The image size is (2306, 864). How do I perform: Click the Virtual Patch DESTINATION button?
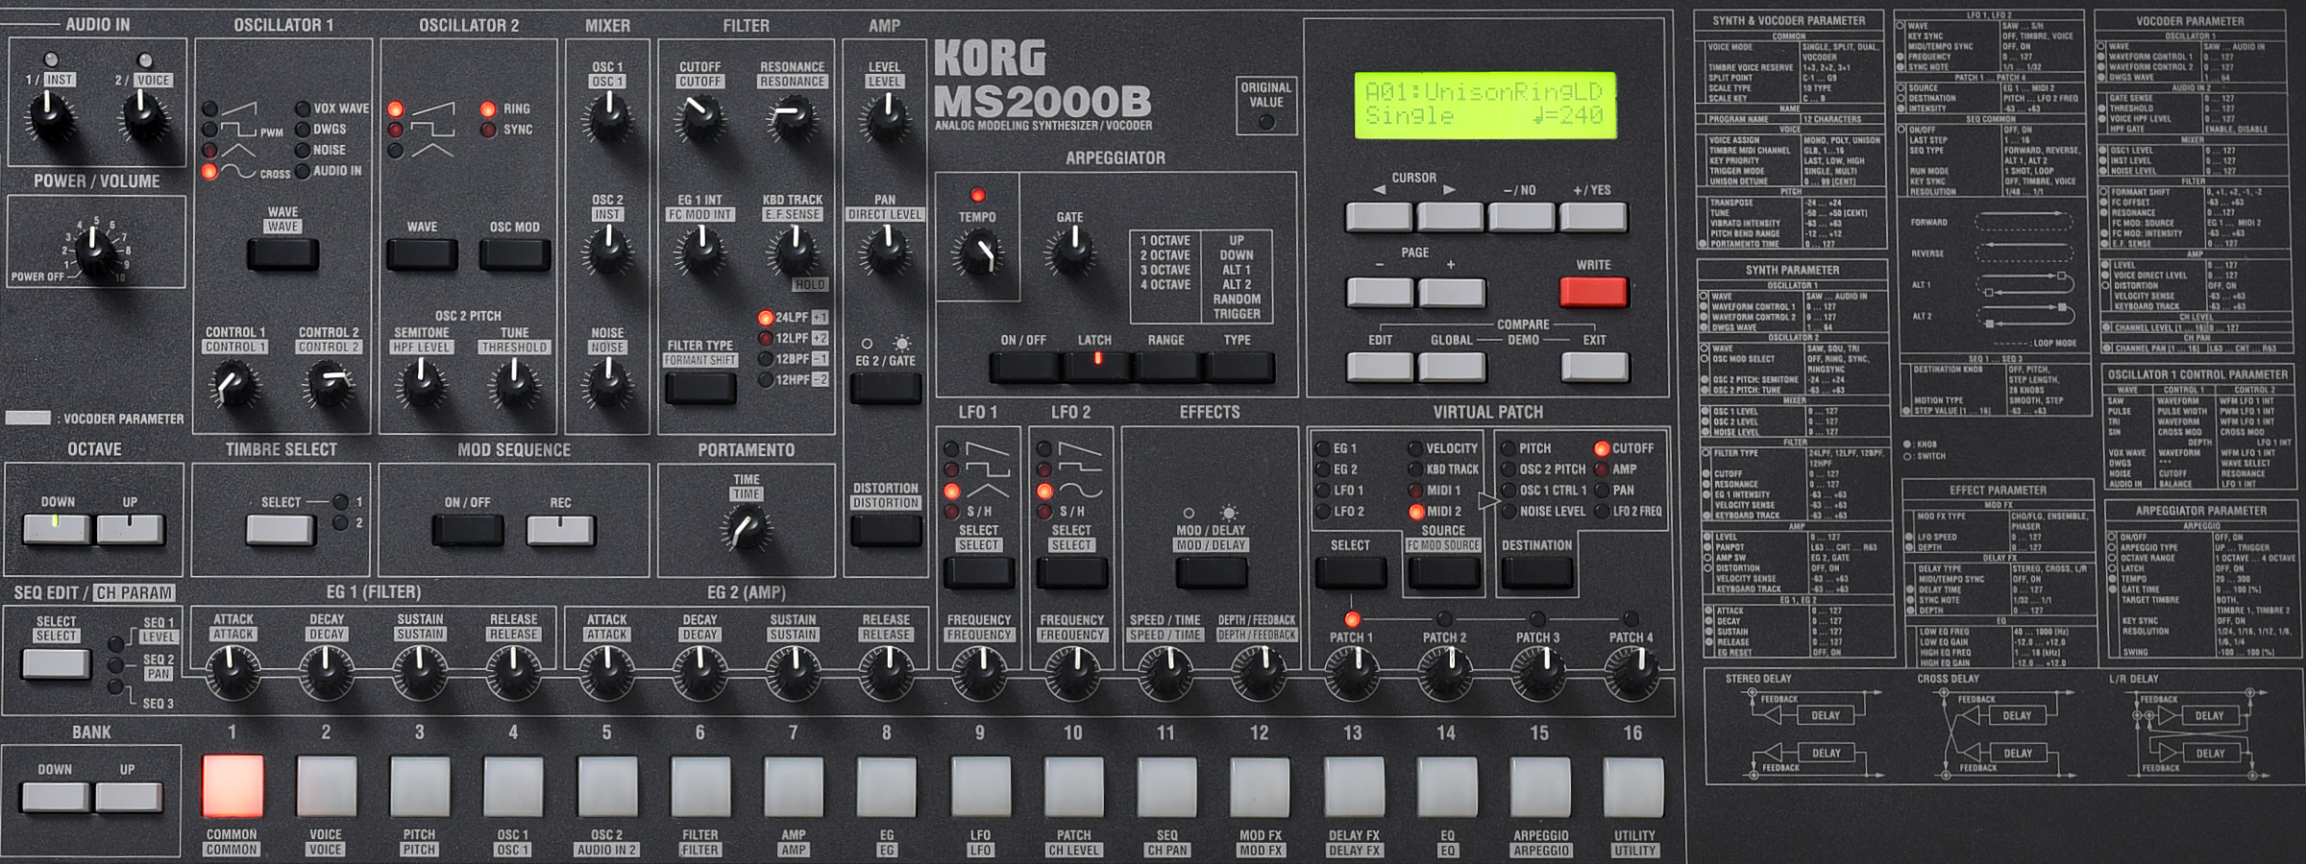point(1537,572)
